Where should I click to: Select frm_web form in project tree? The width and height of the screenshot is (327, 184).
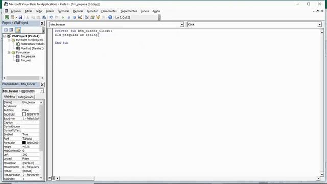26,60
